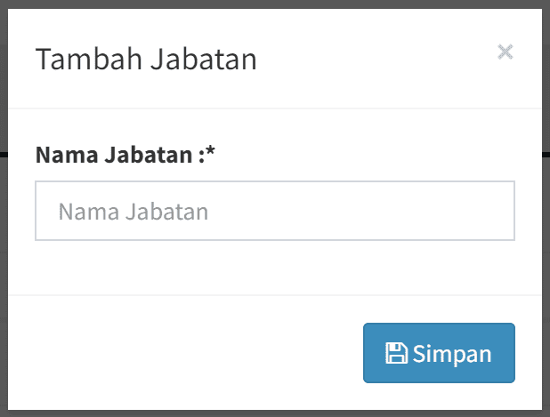Click the Tambah Jabatan modal title
The image size is (550, 417).
145,60
